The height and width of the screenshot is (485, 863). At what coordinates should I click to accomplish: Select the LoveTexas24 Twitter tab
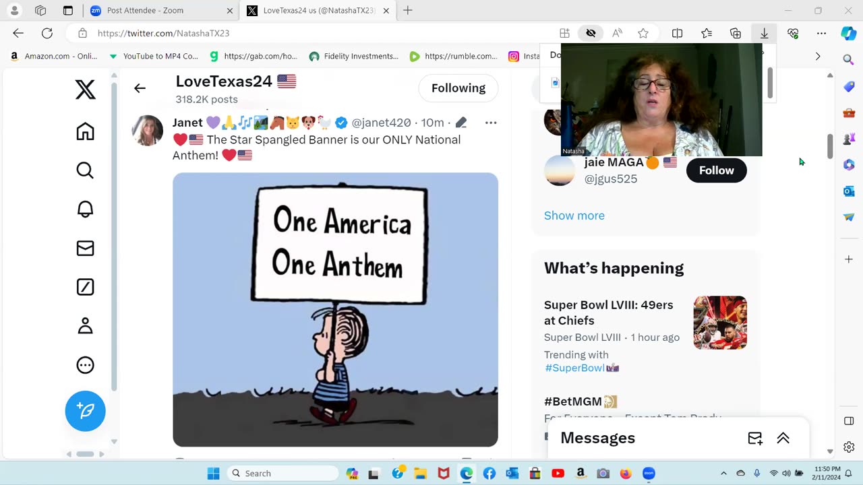click(318, 11)
